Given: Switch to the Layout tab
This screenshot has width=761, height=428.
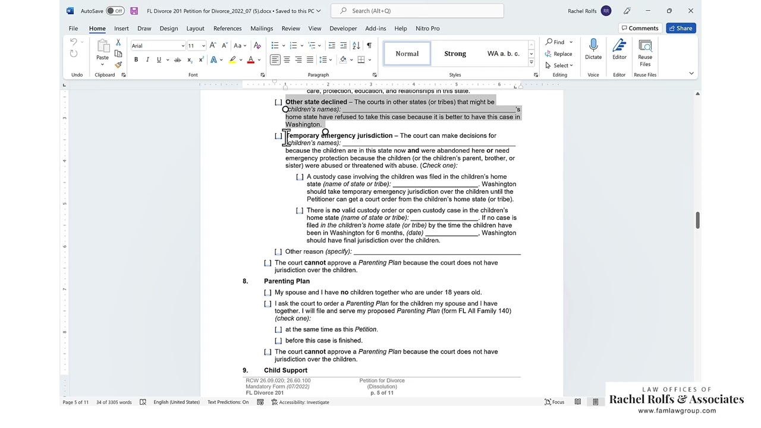Looking at the screenshot, I should (195, 29).
